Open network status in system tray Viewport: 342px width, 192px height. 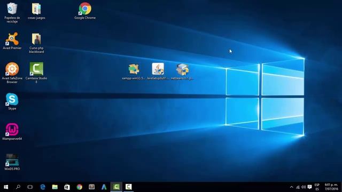tap(298, 187)
